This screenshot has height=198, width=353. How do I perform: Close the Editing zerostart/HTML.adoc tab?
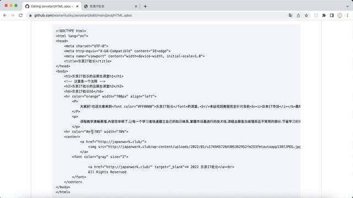pos(77,6)
